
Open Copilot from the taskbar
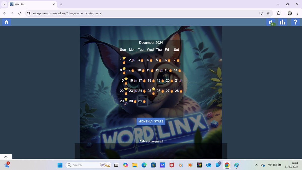click(x=125, y=165)
